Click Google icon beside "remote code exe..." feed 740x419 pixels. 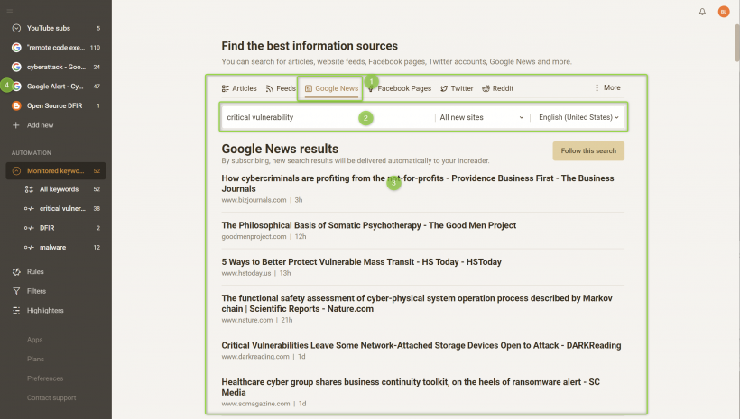pos(16,48)
